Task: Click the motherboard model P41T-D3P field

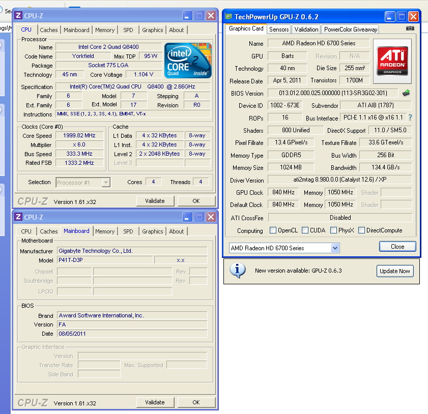Action: pos(105,260)
